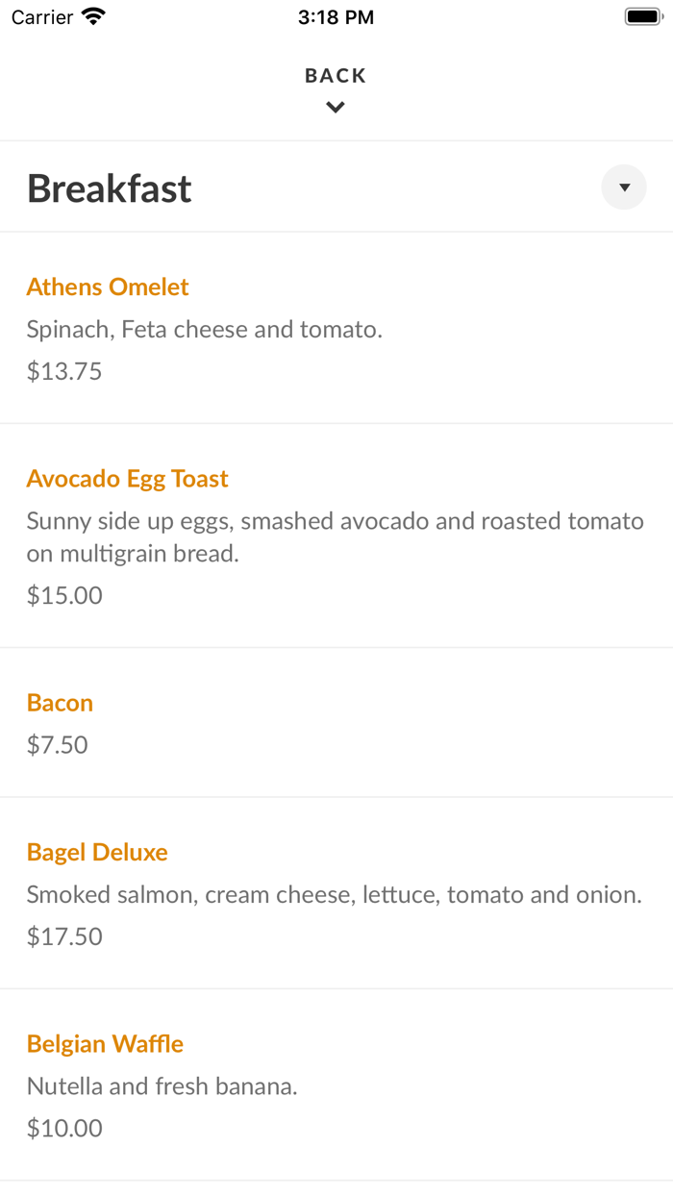This screenshot has width=673, height=1196.
Task: Tap the $7.50 price under Bacon
Action: [58, 744]
